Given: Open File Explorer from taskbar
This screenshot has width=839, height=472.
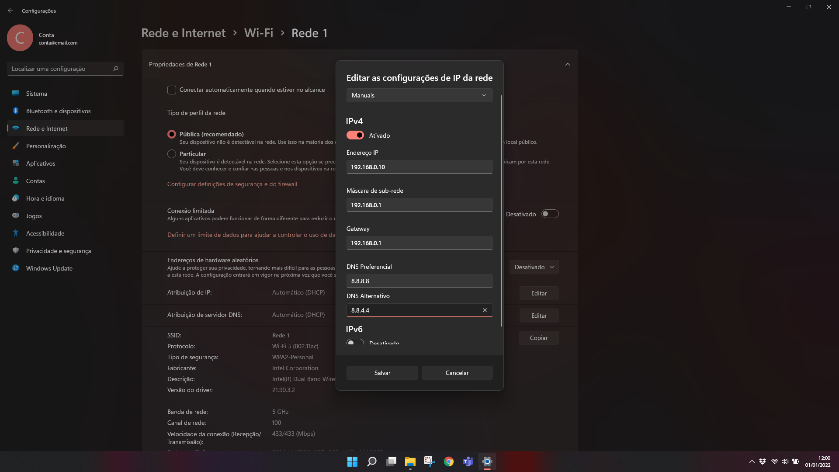Looking at the screenshot, I should coord(410,462).
